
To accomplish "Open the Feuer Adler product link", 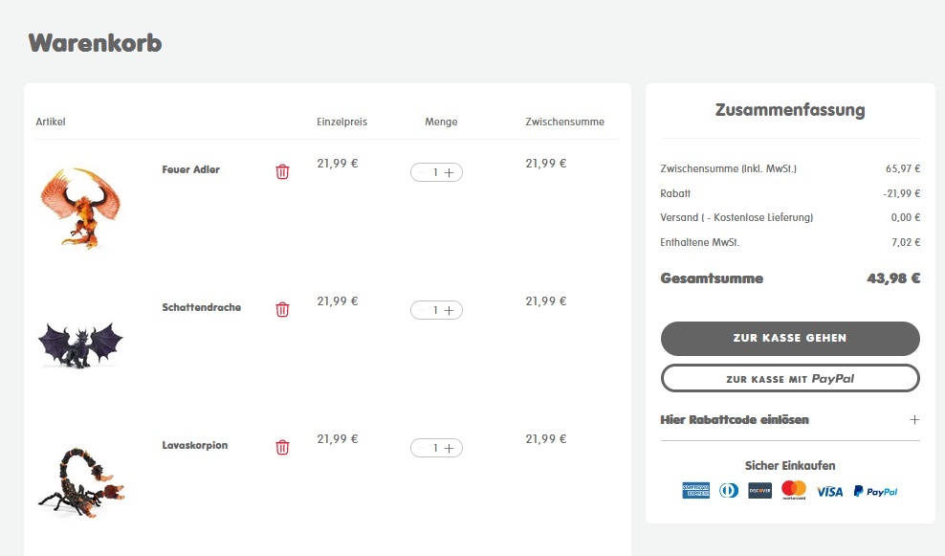I will (x=191, y=170).
